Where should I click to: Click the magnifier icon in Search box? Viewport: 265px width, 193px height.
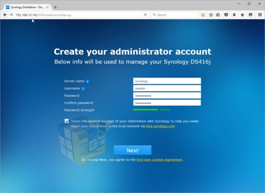(154, 15)
